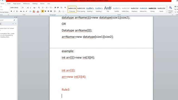This screenshot has width=178, height=100.
Task: Click the Shrink Font icon
Action: pos(31,7)
